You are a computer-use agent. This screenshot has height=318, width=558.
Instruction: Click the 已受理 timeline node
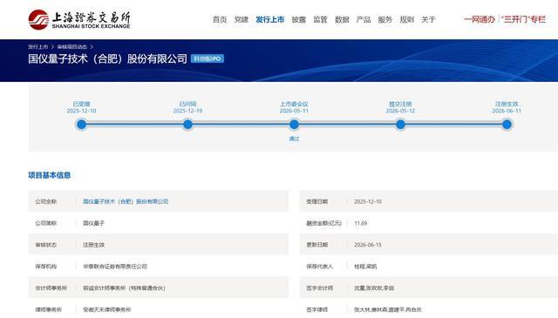coord(81,125)
